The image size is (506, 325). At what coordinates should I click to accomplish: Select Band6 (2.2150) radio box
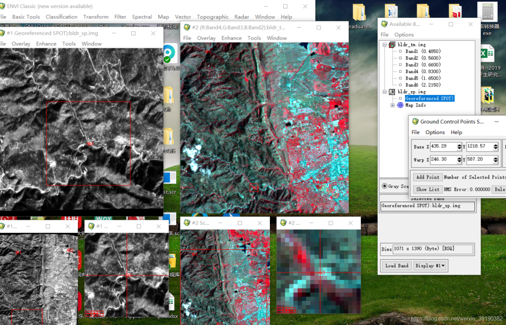401,85
